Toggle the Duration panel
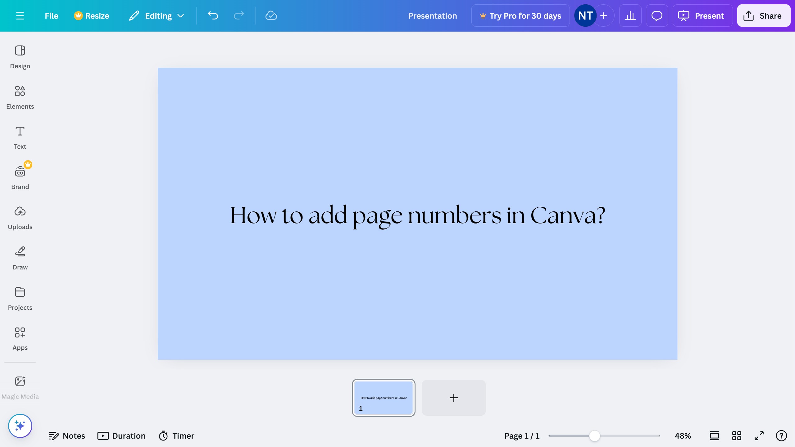The height and width of the screenshot is (447, 795). 121,436
